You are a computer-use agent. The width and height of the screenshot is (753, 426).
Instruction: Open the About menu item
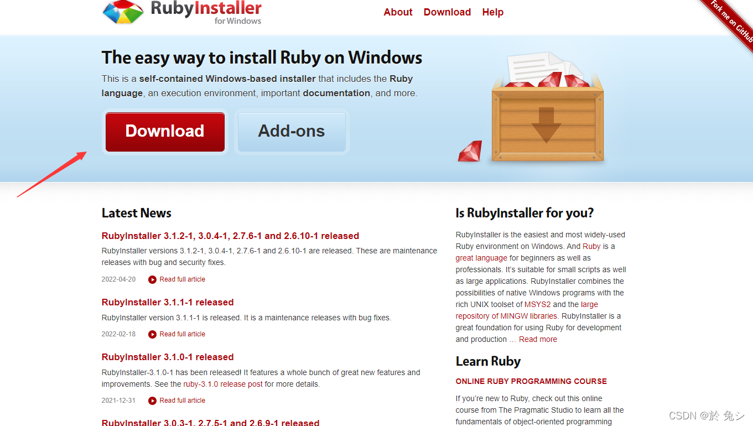pos(398,12)
